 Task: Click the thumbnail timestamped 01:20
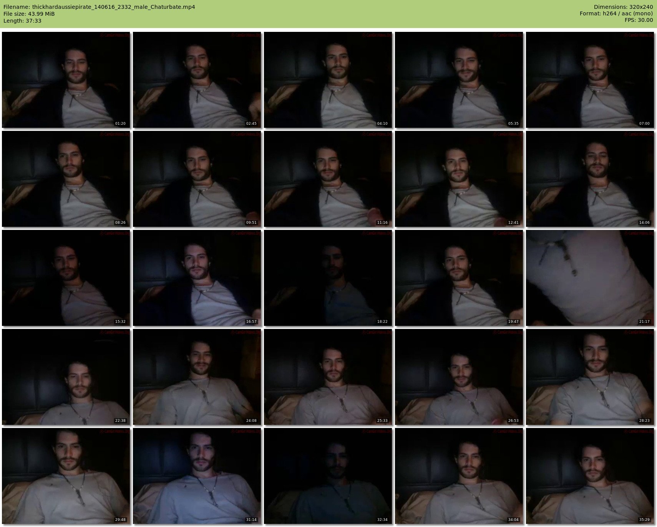[66, 80]
